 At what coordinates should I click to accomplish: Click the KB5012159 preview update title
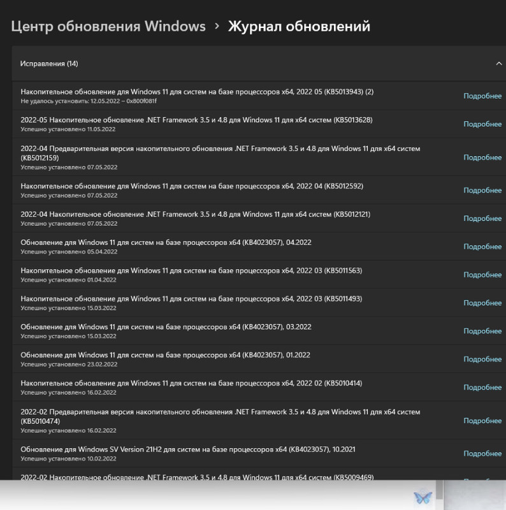click(220, 153)
